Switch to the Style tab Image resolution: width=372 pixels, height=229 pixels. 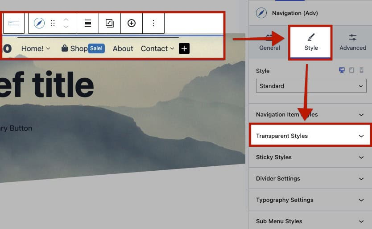(311, 42)
